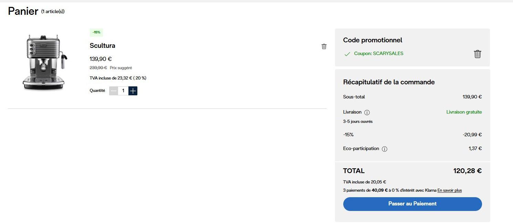Click the green -15% discount badge
This screenshot has width=513, height=223.
(x=96, y=32)
